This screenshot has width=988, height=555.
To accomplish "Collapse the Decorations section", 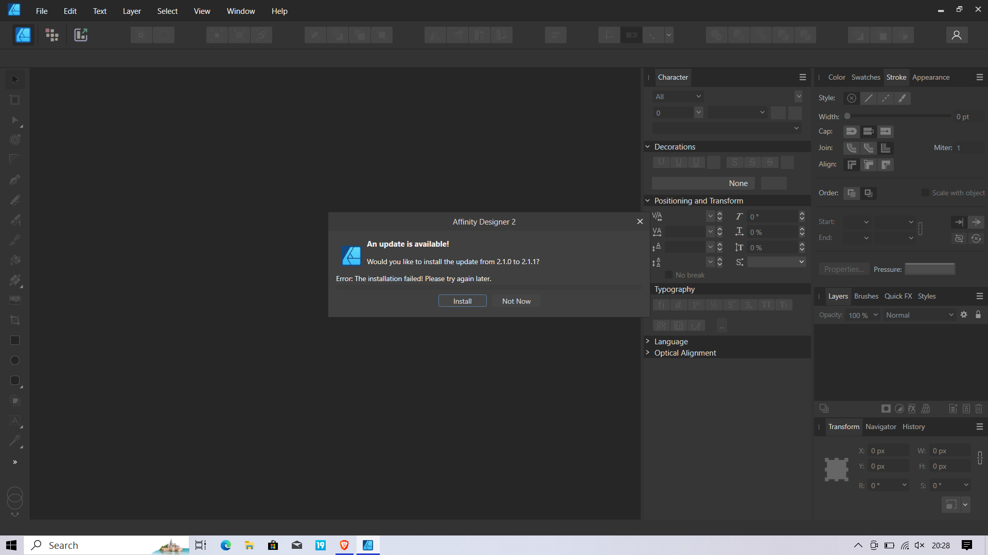I will (x=648, y=146).
